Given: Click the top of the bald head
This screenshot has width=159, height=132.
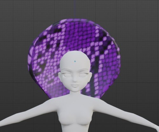Looking at the screenshot, I should [x=75, y=53].
